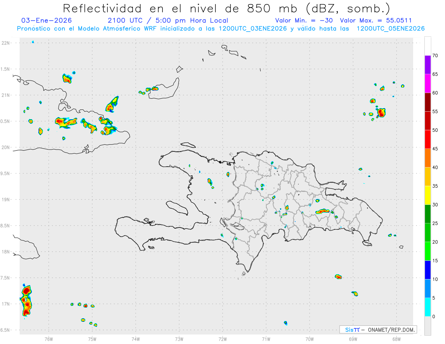Screen dimensions: 445x344
Task: Click the '45' tick label on color scale
Action: coord(435,149)
